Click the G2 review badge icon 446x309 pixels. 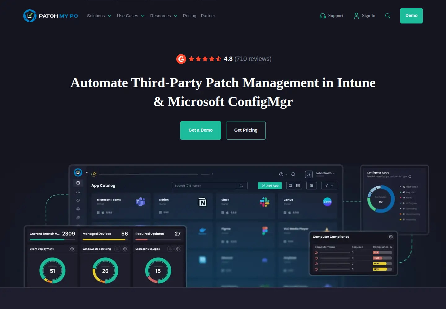(181, 59)
